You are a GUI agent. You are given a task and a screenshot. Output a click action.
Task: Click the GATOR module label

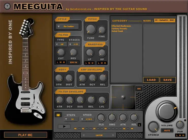99,135
